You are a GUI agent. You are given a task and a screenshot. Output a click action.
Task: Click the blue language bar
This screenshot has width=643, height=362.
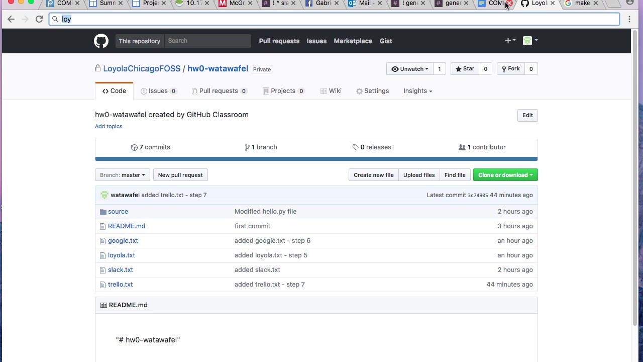pyautogui.click(x=316, y=159)
